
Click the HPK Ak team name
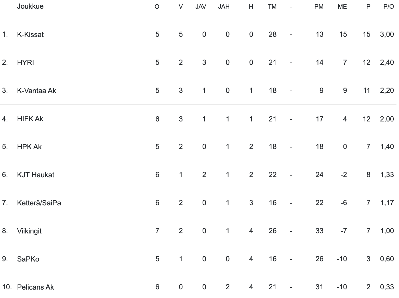[x=29, y=147]
